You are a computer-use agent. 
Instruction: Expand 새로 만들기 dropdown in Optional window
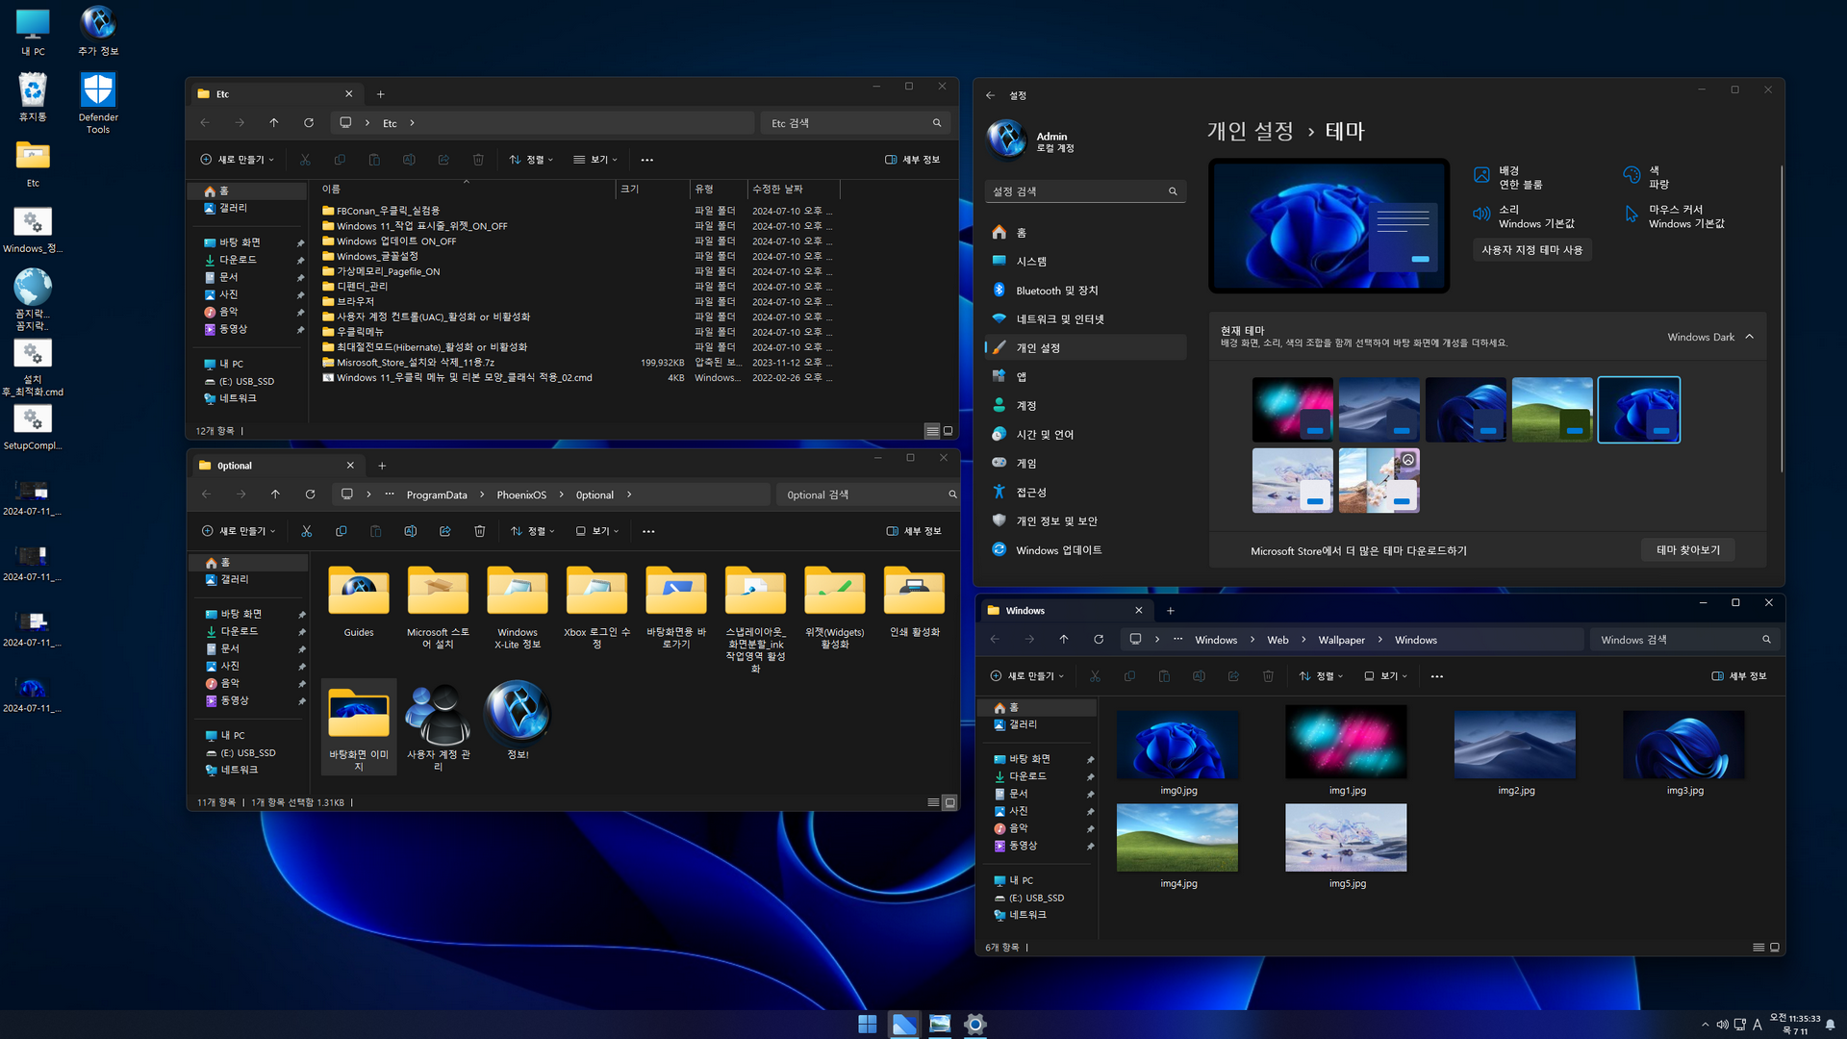coord(239,531)
